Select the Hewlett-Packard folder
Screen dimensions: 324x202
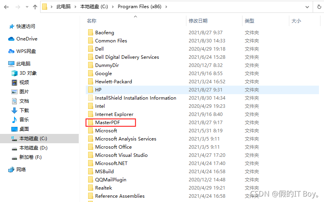coord(113,82)
